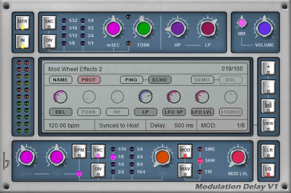
Task: Click the orange SPD knob
Action: pos(163,158)
